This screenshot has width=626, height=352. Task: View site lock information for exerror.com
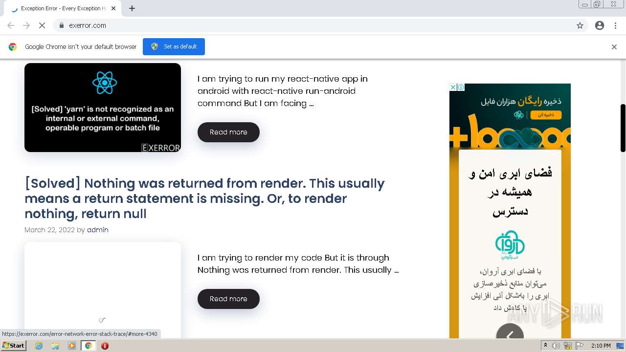pyautogui.click(x=61, y=25)
